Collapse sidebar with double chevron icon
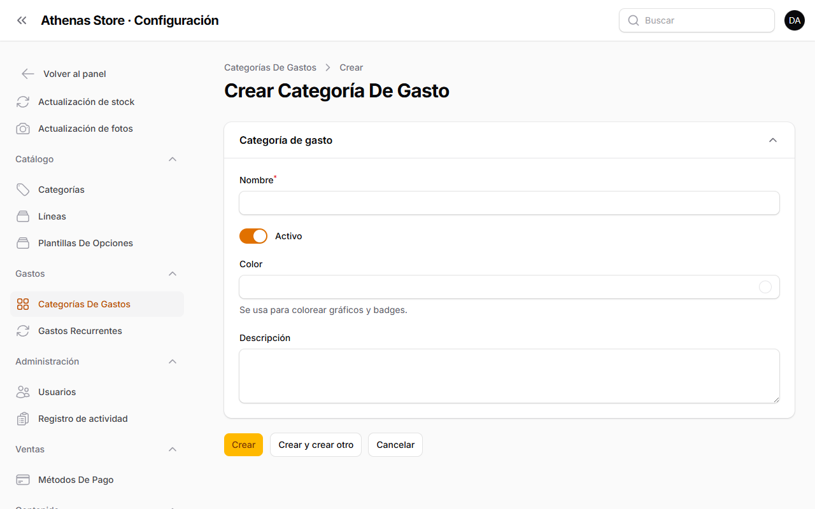Image resolution: width=815 pixels, height=509 pixels. pyautogui.click(x=22, y=20)
